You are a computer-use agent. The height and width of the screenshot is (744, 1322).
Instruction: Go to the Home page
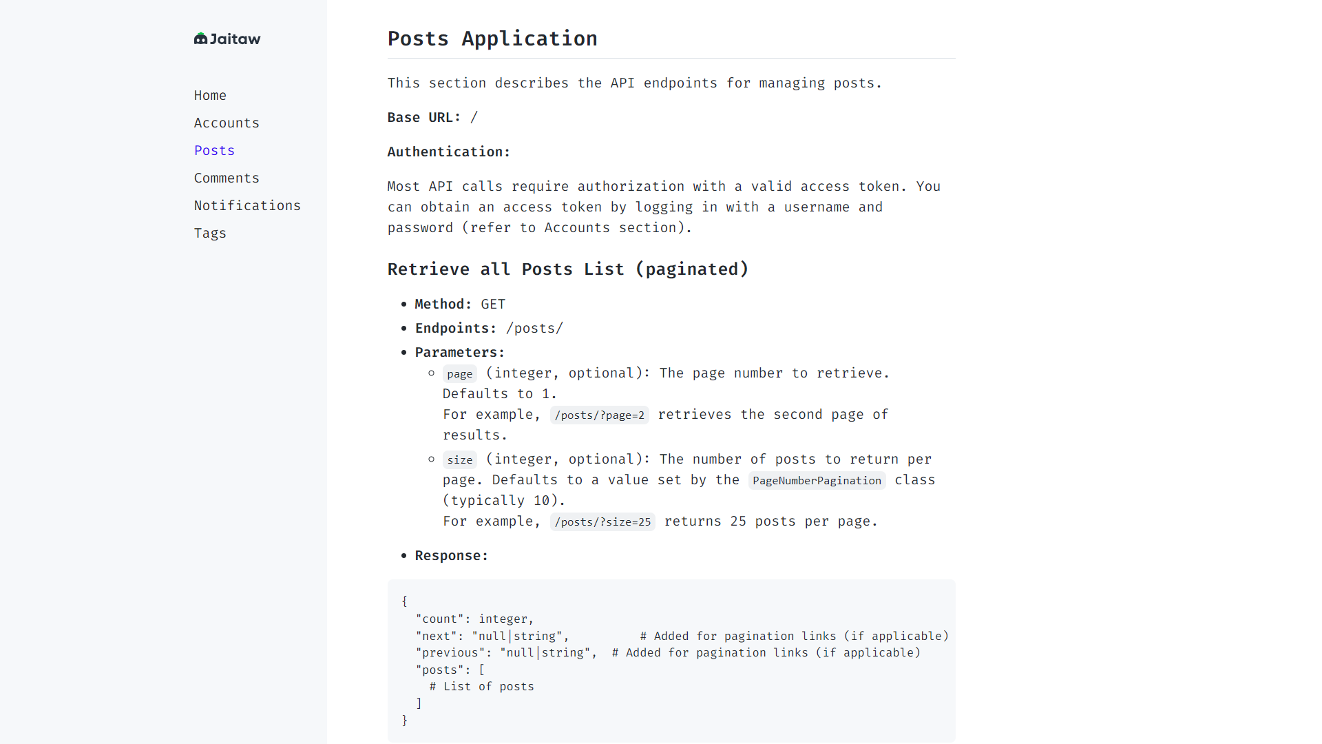click(x=210, y=95)
